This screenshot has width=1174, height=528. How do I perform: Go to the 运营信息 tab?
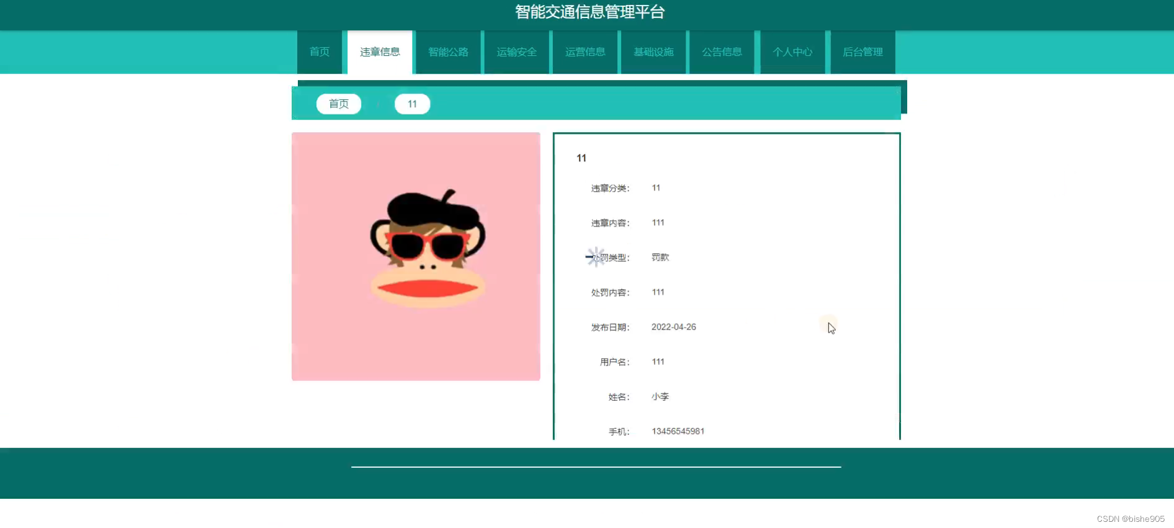pos(585,52)
